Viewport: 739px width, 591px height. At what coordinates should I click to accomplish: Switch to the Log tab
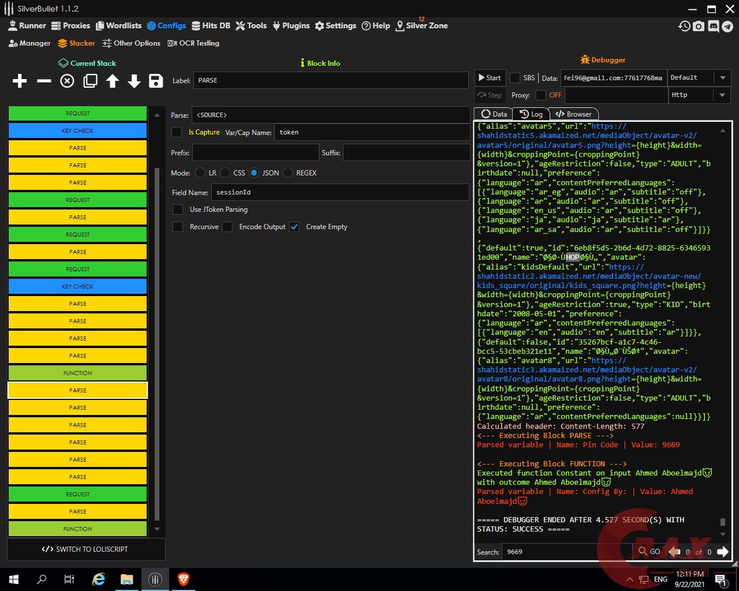coord(531,114)
